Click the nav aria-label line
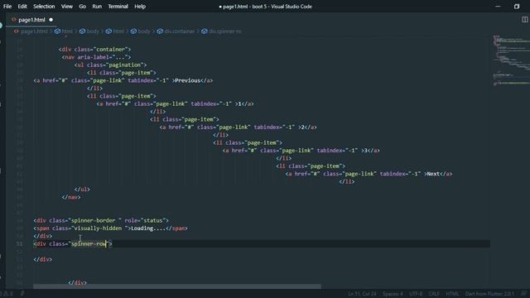This screenshot has height=298, width=530. tap(96, 57)
